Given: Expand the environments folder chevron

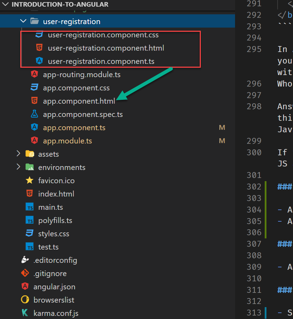Looking at the screenshot, I should (18, 167).
